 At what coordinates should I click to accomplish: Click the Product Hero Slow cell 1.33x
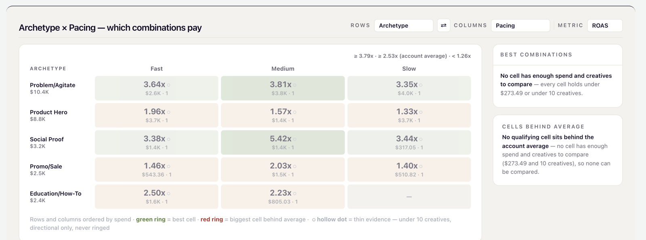409,115
